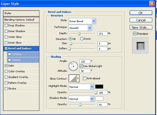
Task: Toggle the Preview checkbox
Action: pos(135,34)
